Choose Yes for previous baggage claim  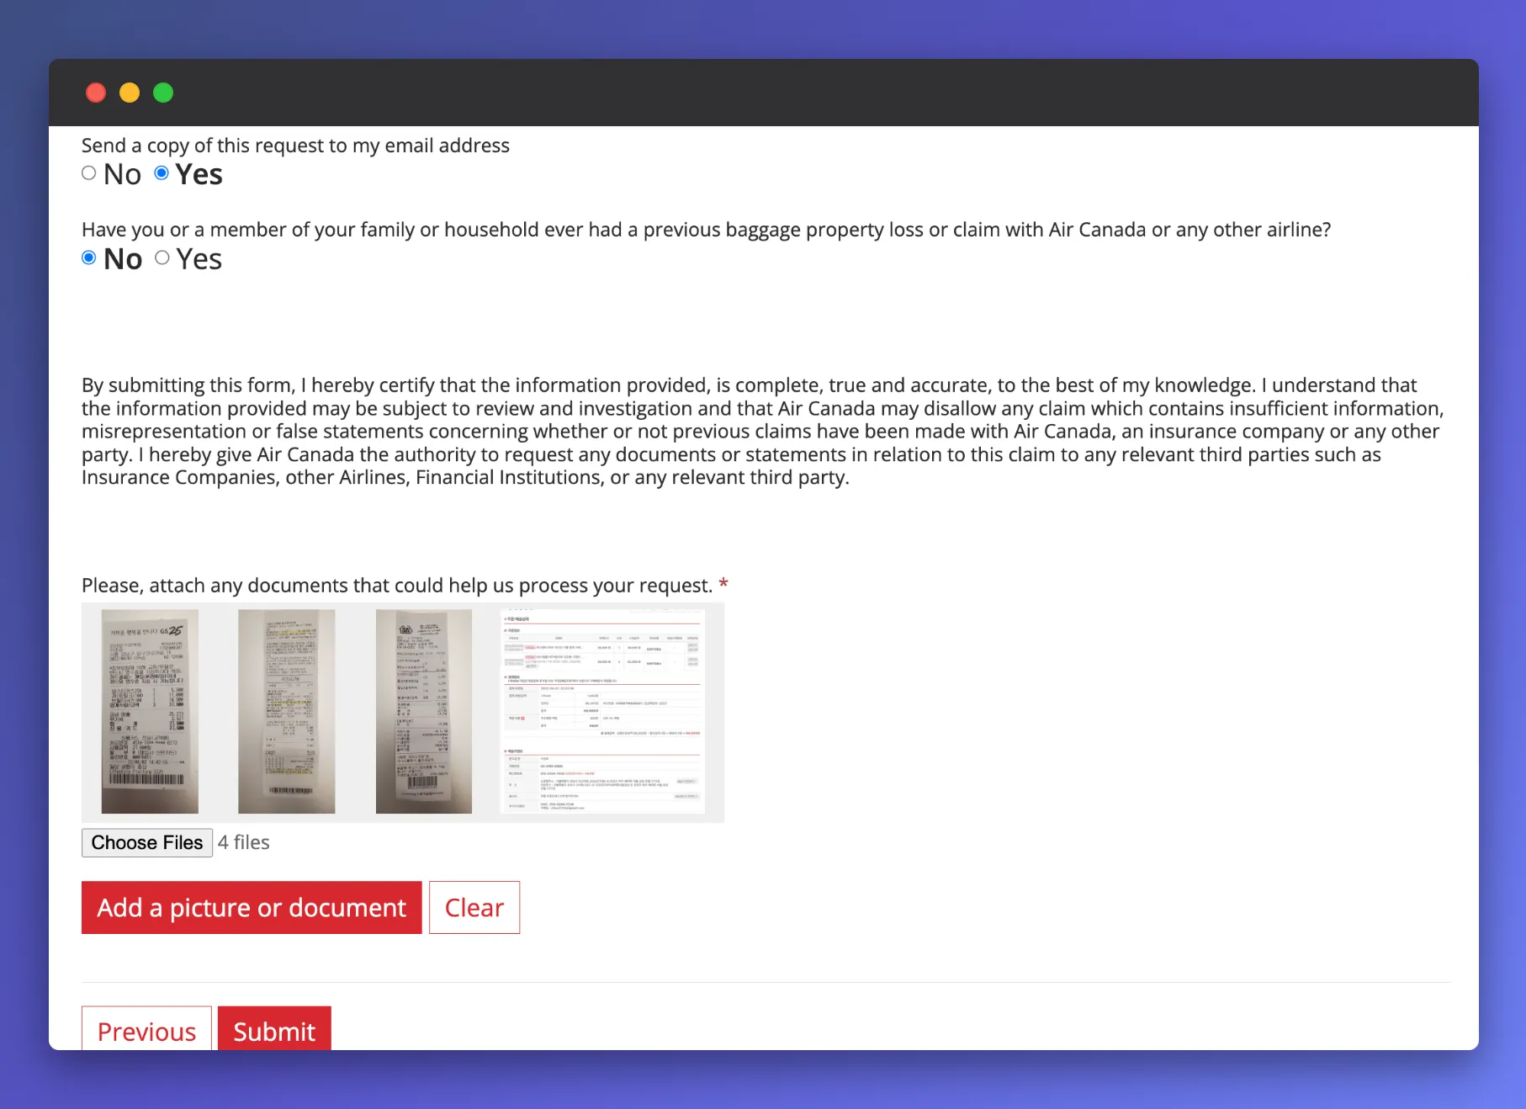(x=162, y=258)
